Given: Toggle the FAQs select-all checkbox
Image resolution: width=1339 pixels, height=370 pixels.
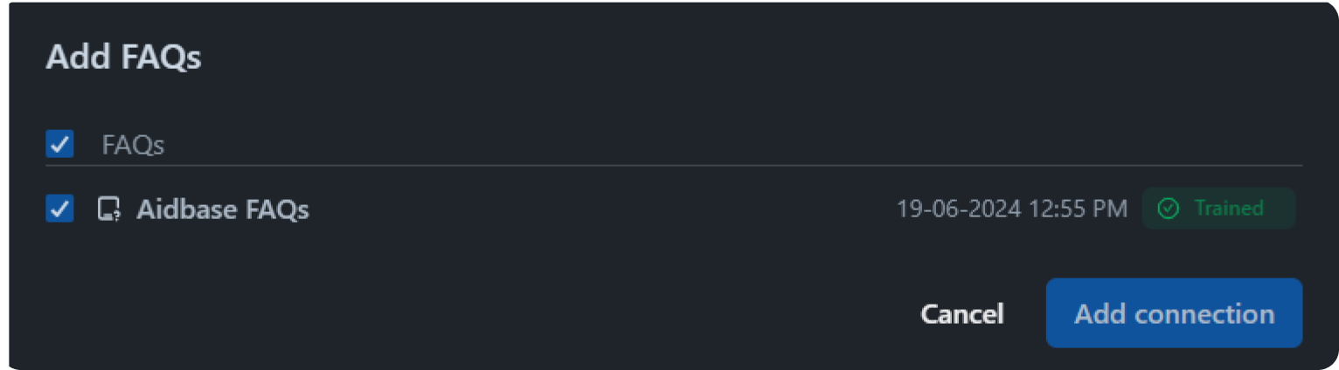Looking at the screenshot, I should click(x=59, y=144).
